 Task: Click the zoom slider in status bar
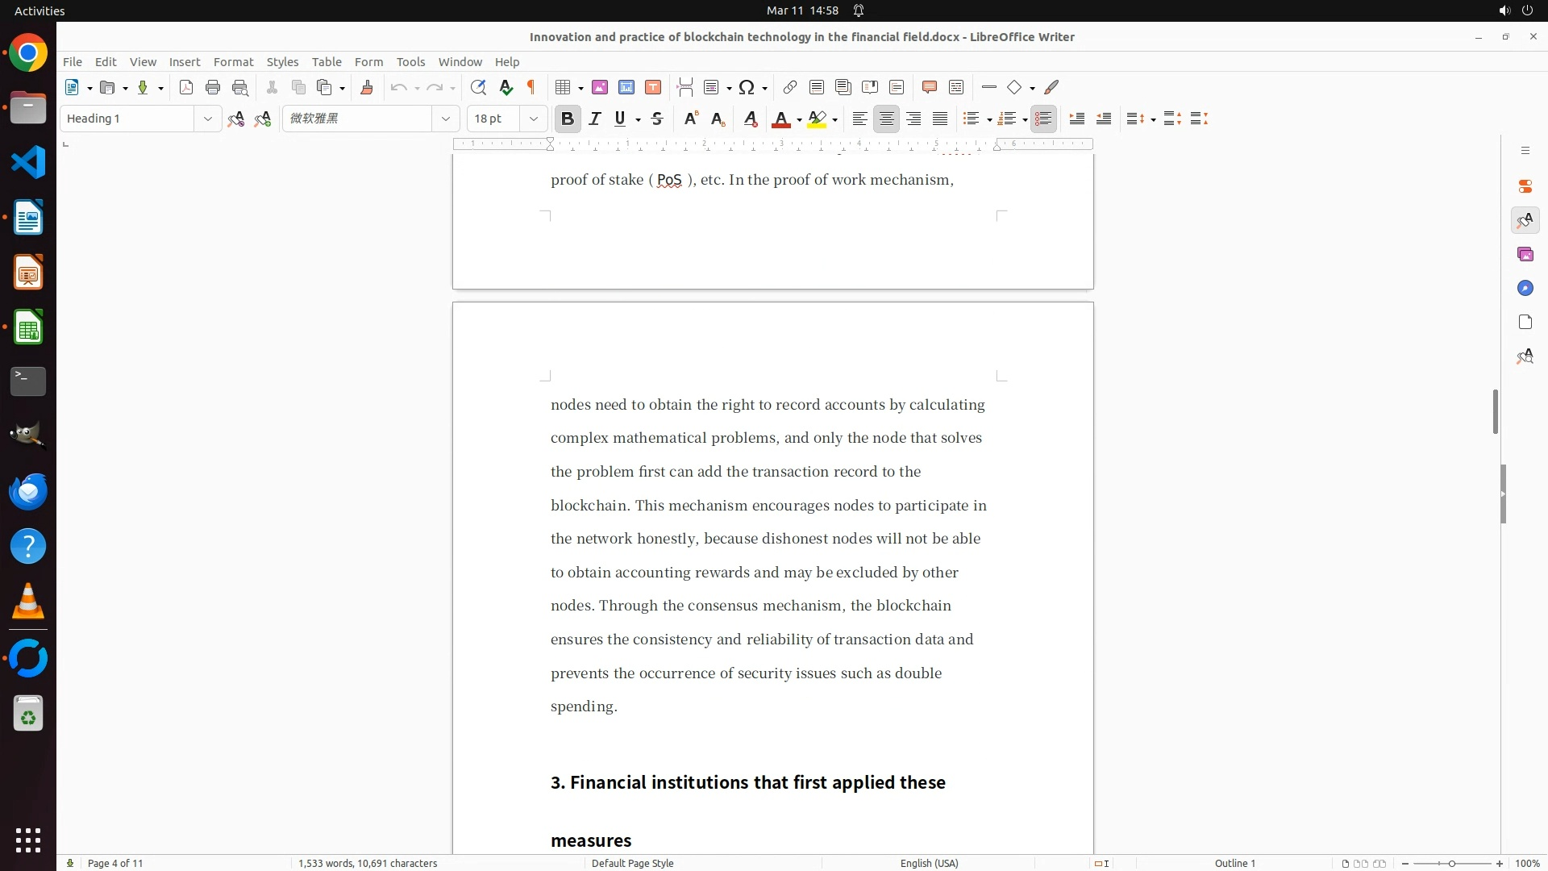pyautogui.click(x=1451, y=863)
